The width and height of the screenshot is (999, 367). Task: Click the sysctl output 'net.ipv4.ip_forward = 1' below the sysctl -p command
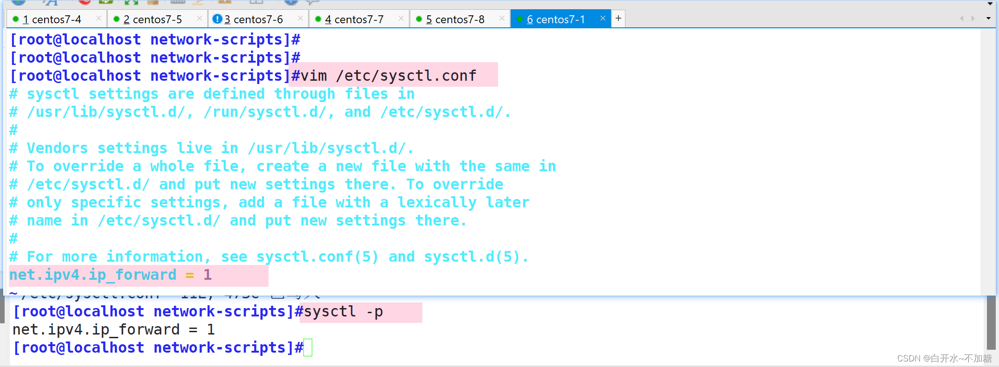click(114, 329)
